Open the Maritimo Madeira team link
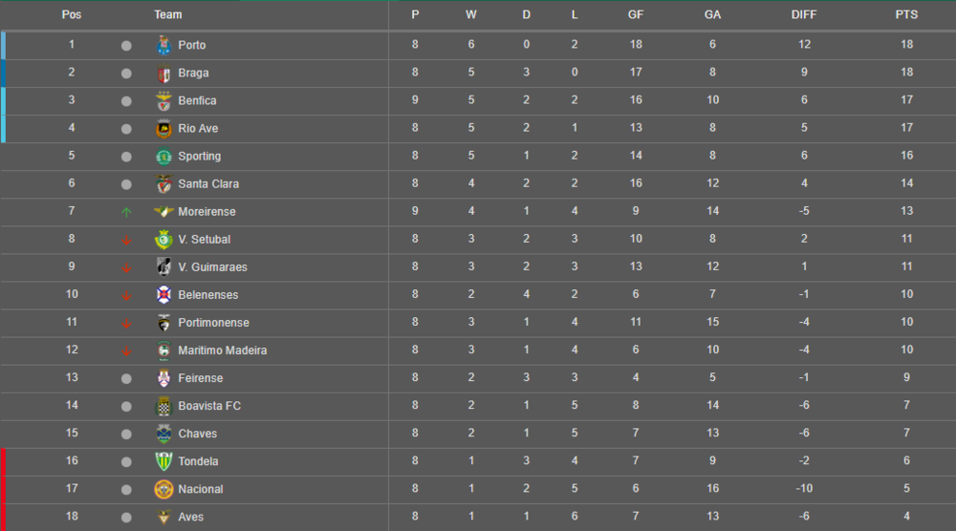Screen dimensions: 956x531 click(223, 350)
